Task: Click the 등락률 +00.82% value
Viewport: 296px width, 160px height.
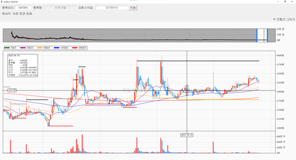Action: [23, 63]
